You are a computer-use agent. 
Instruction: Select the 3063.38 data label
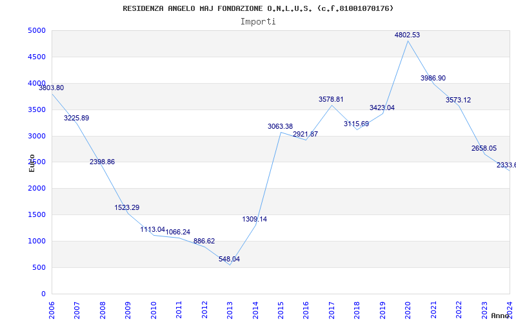pos(280,126)
